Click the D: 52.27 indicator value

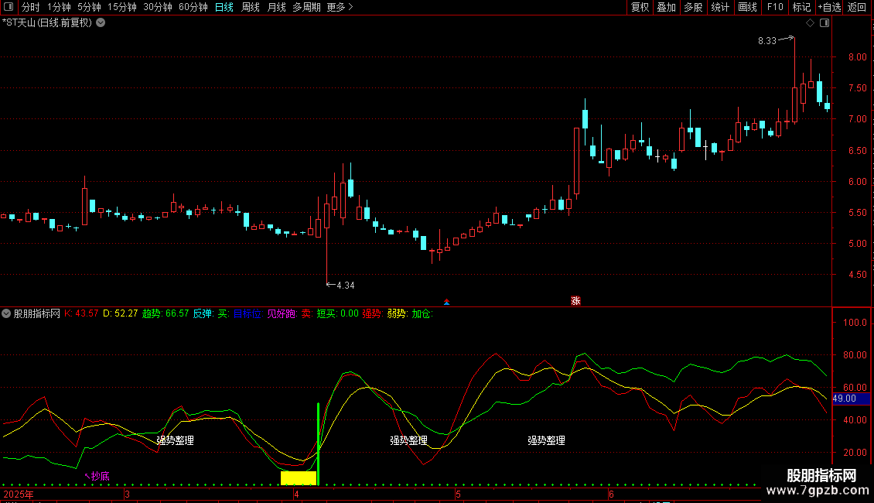coord(121,313)
